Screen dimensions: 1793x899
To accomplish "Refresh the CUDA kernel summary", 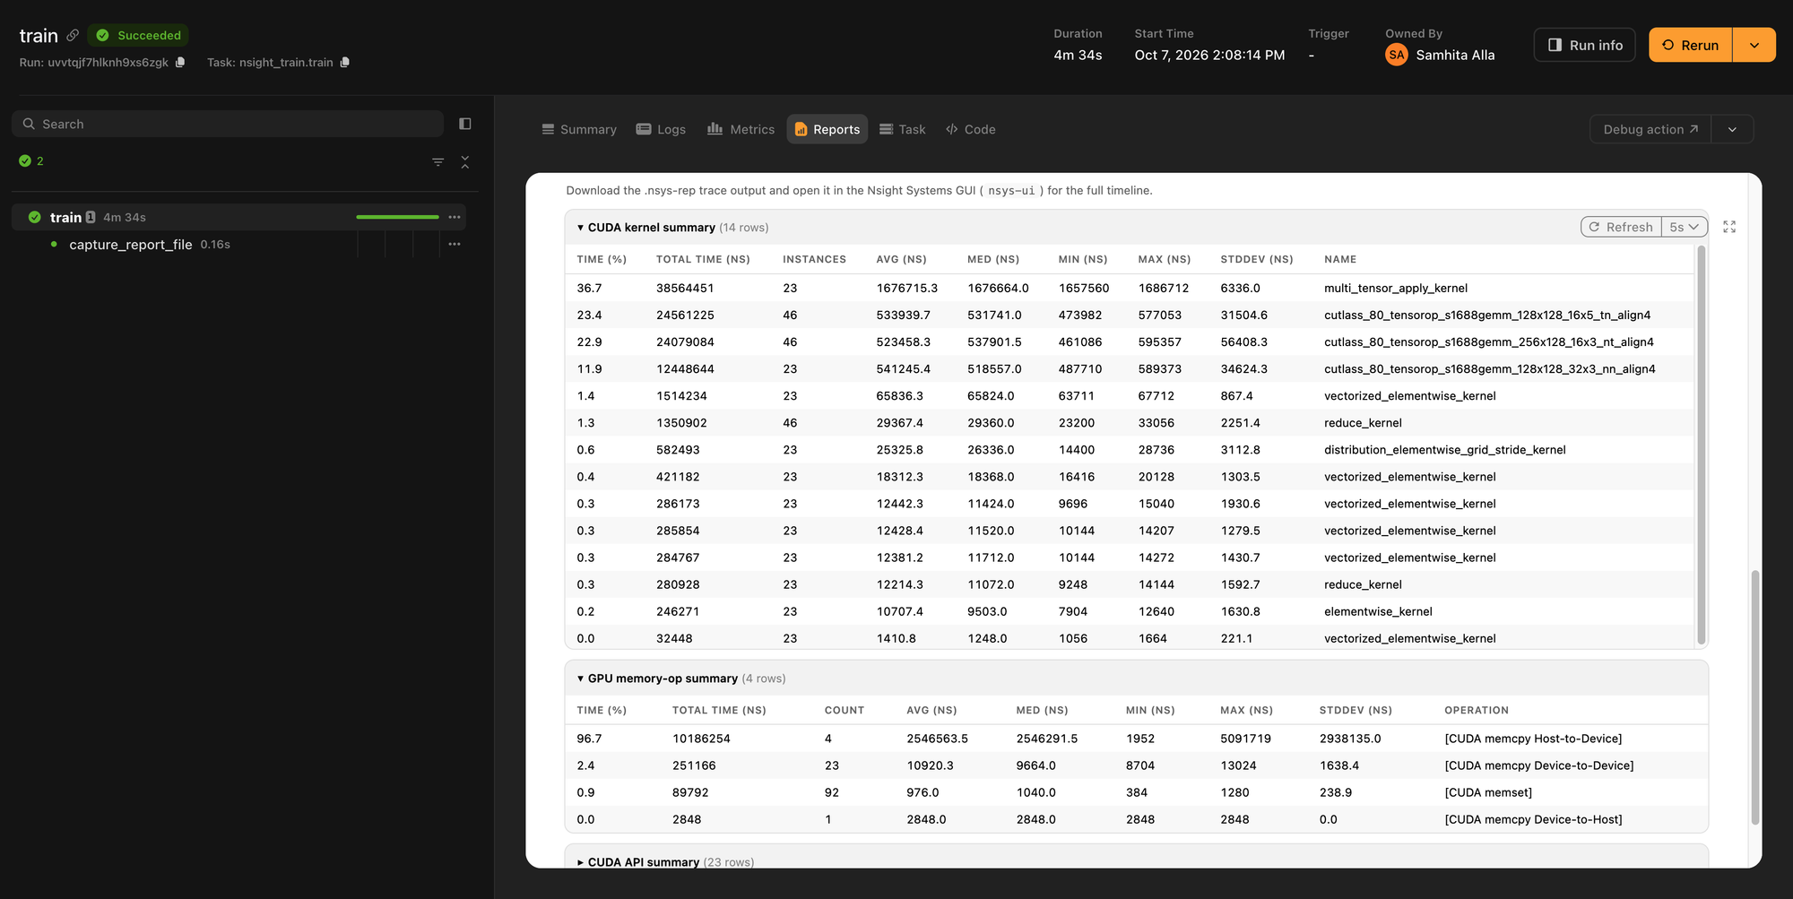I will click(1621, 227).
